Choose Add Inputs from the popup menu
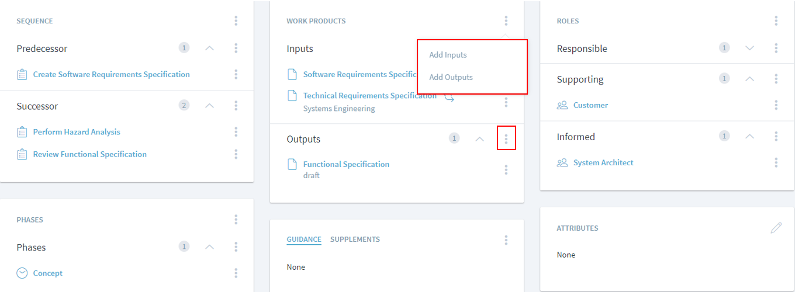This screenshot has width=795, height=292. 448,55
